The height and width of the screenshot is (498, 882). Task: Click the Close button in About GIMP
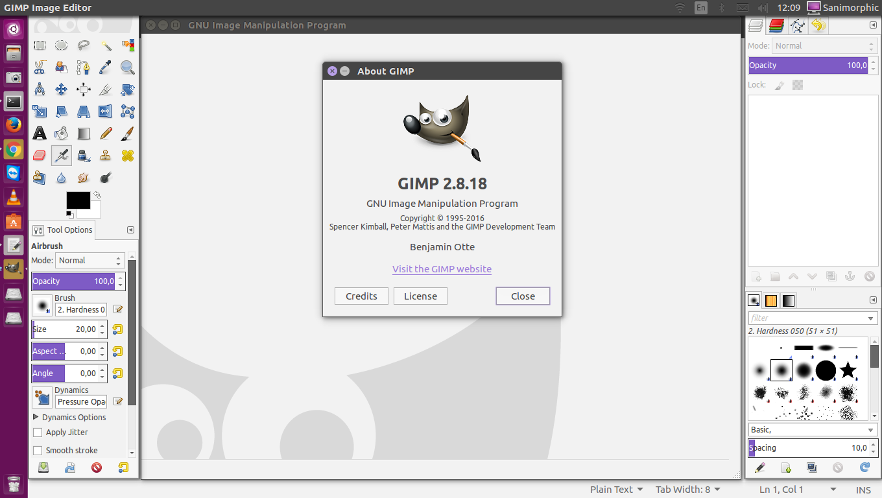pos(523,296)
